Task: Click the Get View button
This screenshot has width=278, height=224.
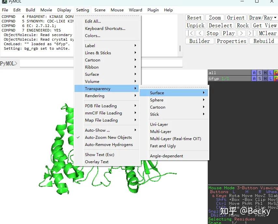Action: pyautogui.click(x=265, y=25)
